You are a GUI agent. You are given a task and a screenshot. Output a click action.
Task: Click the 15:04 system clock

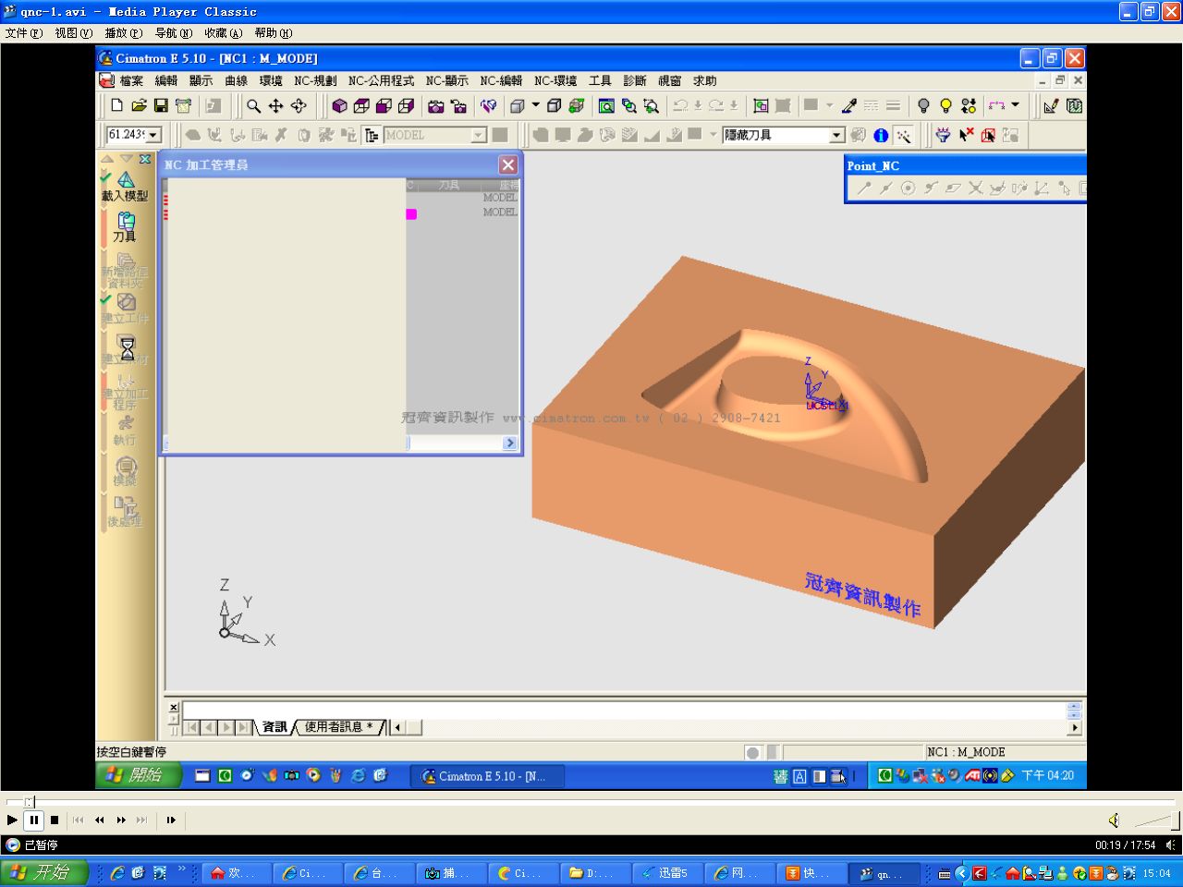click(x=1156, y=873)
